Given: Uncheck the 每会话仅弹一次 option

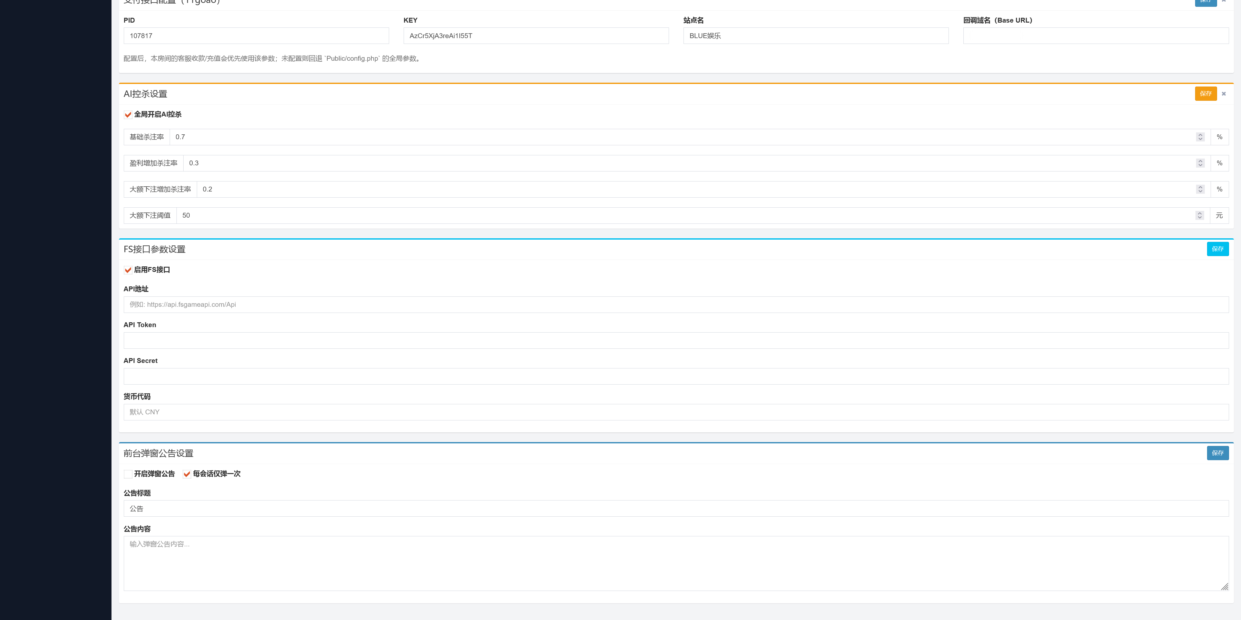Looking at the screenshot, I should pos(187,474).
